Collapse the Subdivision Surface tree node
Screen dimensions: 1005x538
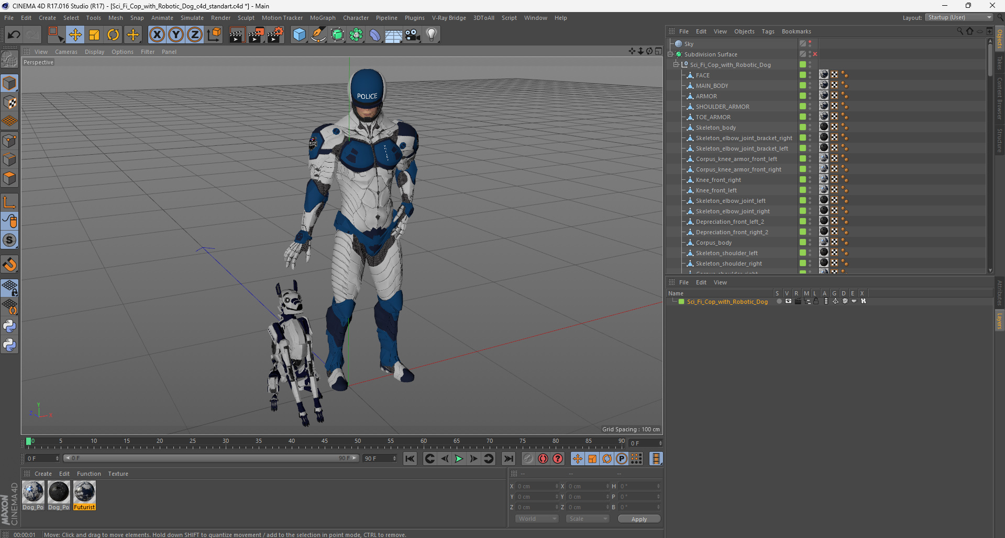[670, 54]
